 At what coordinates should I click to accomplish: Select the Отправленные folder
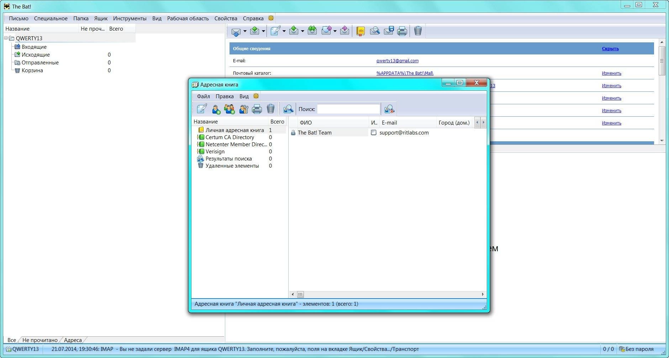[36, 63]
